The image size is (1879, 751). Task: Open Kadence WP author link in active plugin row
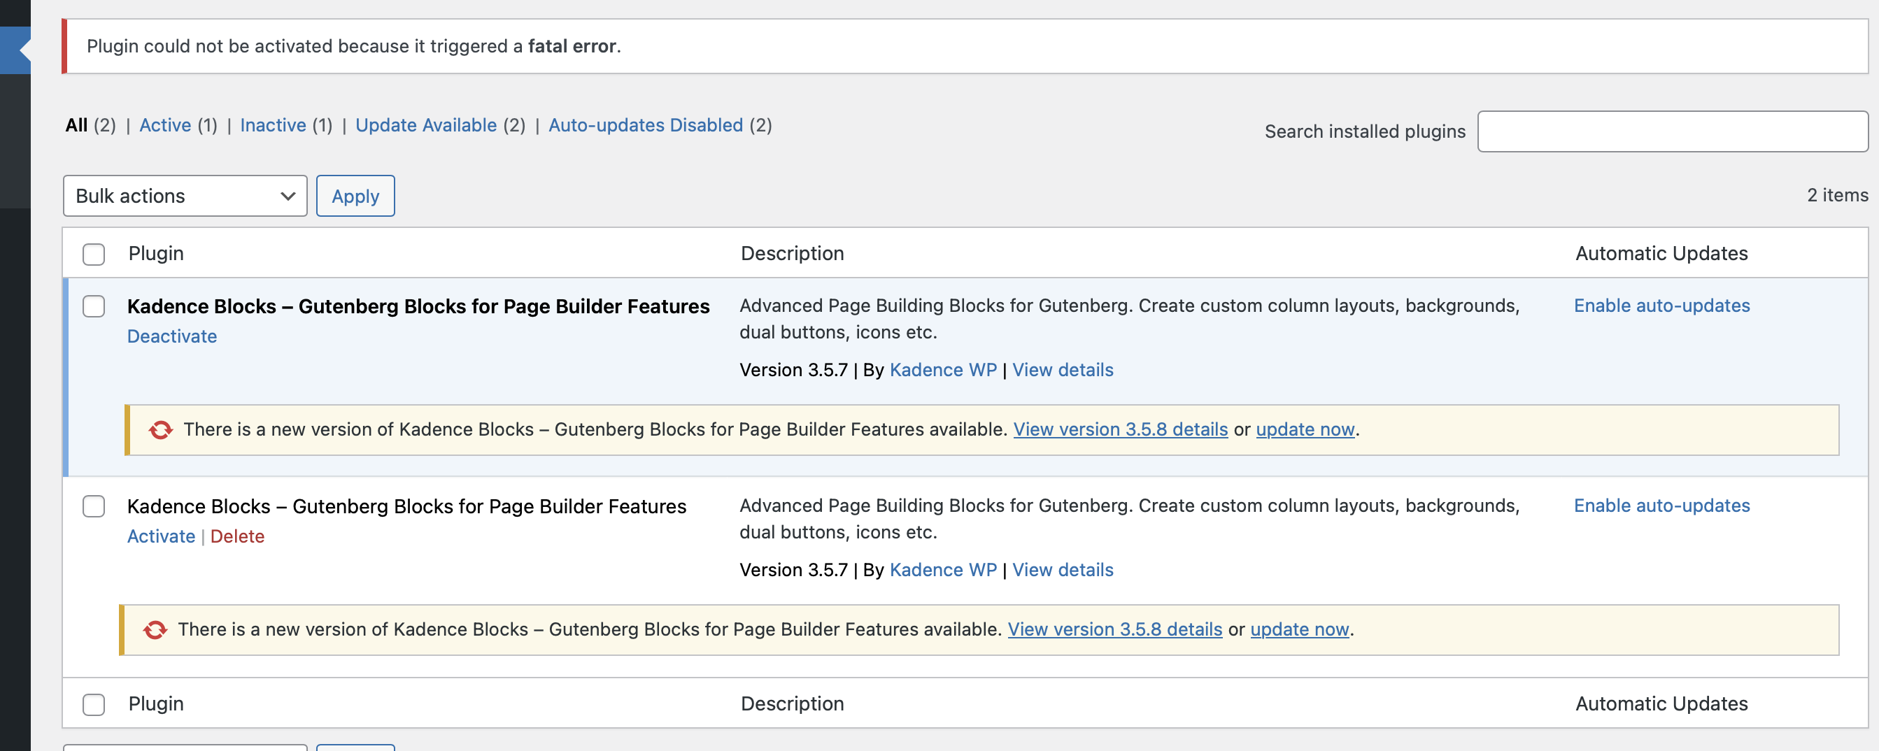943,370
